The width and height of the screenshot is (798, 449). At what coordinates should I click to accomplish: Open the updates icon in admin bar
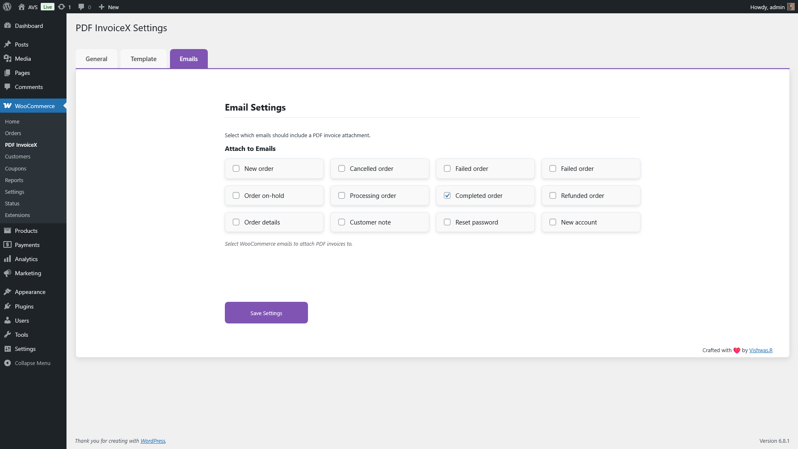(62, 7)
